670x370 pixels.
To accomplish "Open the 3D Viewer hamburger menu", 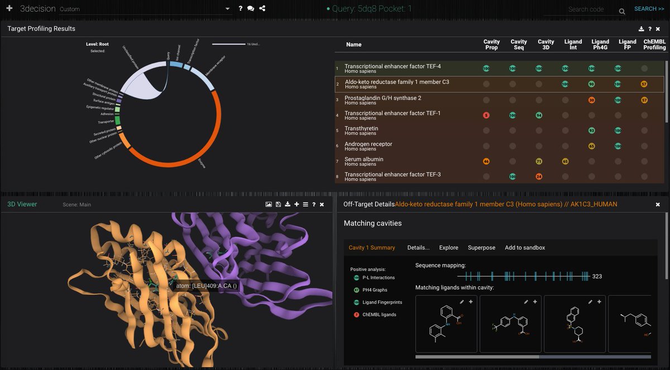I will tap(305, 205).
